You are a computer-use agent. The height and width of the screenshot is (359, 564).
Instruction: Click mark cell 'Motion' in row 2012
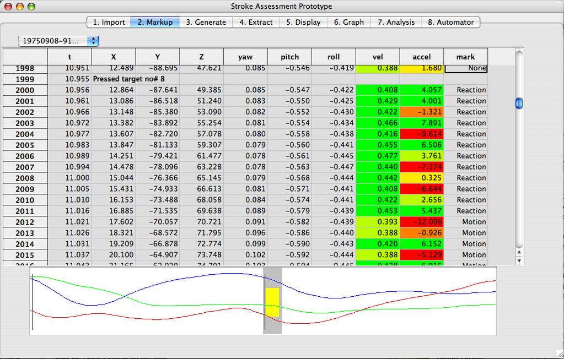click(466, 222)
